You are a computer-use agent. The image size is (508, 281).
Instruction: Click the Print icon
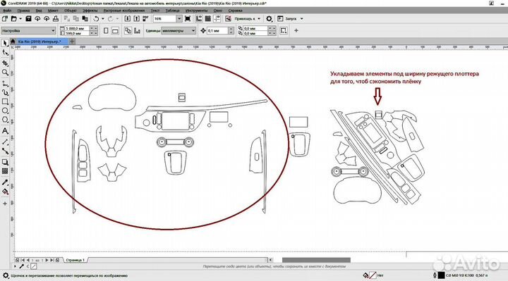pyautogui.click(x=56, y=19)
